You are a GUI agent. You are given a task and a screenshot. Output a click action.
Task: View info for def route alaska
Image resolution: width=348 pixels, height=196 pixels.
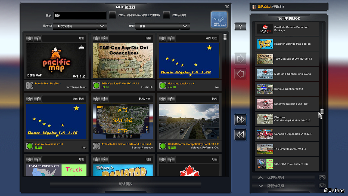coord(171,38)
